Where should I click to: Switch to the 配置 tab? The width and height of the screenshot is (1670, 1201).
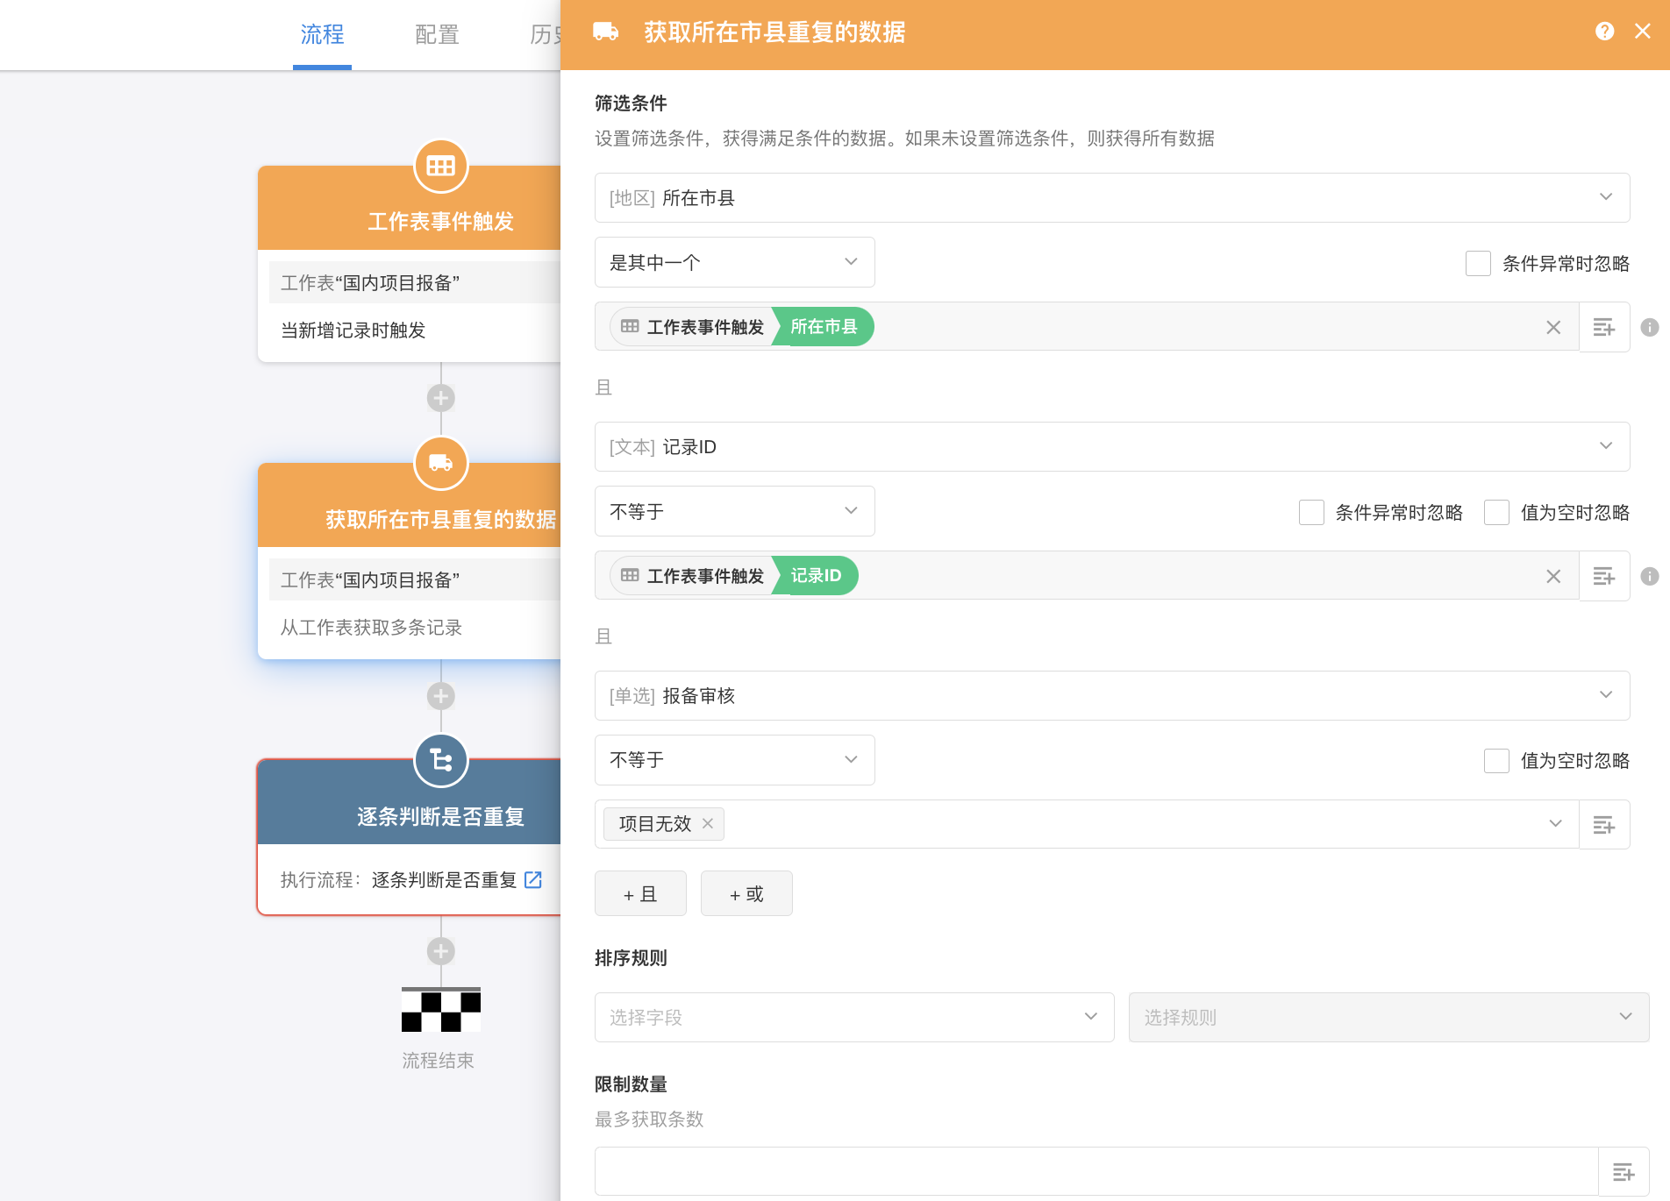tap(437, 34)
